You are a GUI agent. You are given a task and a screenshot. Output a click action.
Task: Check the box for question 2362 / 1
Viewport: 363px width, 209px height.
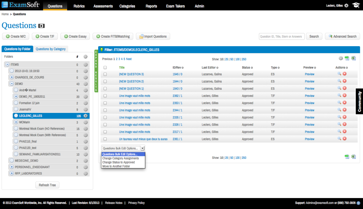[x=105, y=96]
